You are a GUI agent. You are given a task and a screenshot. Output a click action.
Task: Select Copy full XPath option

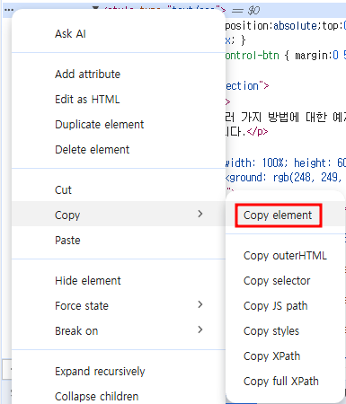pos(285,382)
